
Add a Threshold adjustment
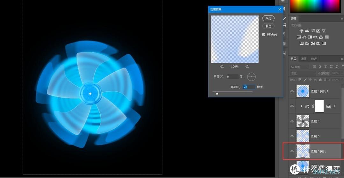(313, 43)
